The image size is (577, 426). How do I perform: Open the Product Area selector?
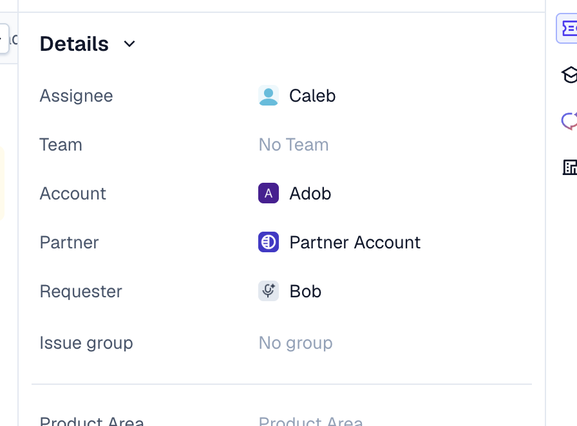coord(310,421)
